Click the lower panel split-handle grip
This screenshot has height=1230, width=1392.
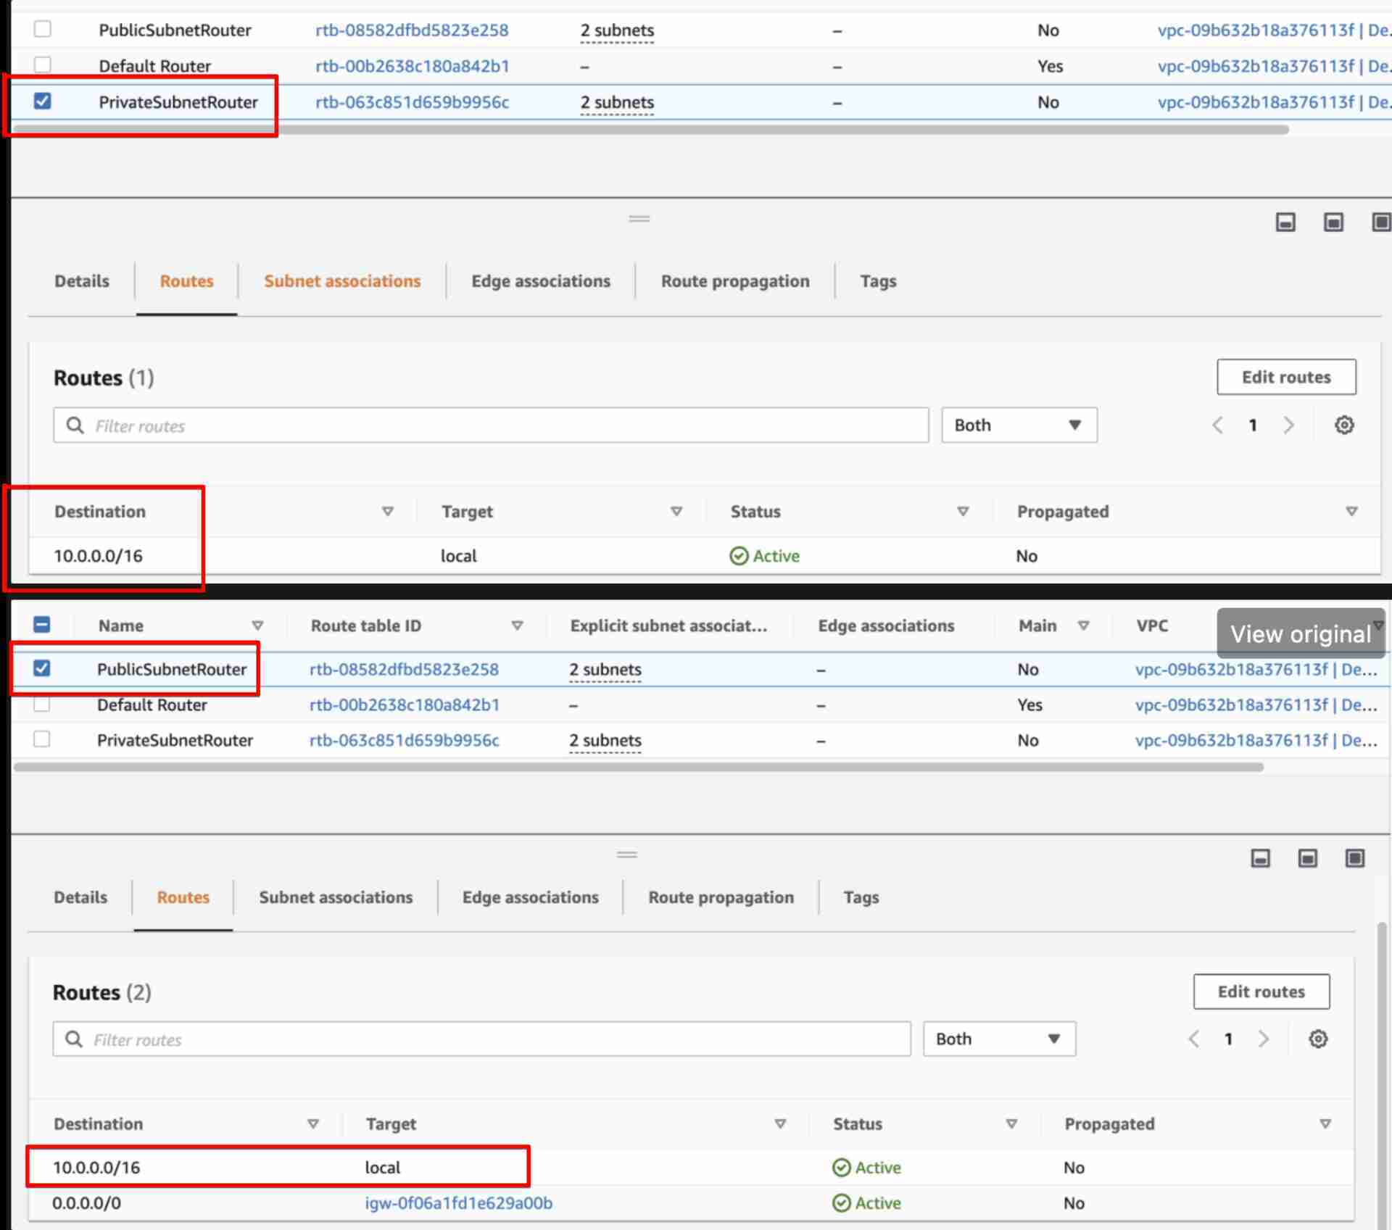coord(627,855)
